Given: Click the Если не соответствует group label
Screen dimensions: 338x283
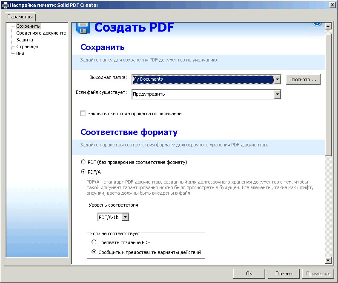Looking at the screenshot, I should (x=115, y=233).
